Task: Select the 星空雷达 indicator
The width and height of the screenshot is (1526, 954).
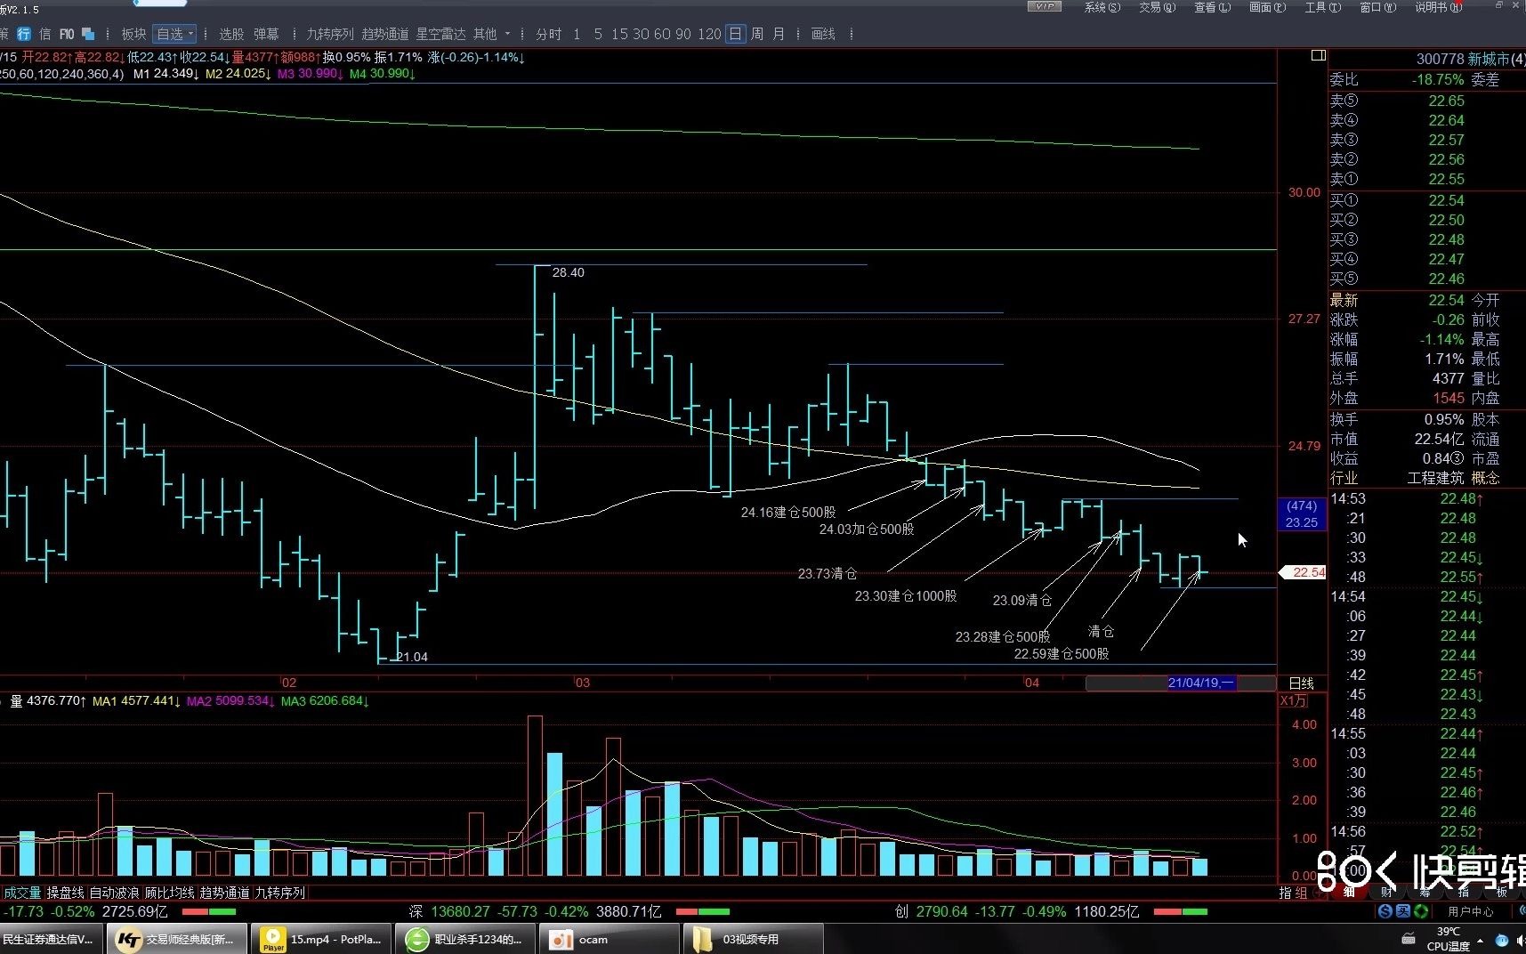Action: coord(440,34)
